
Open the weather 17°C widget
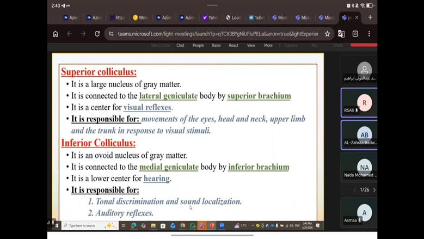(x=241, y=225)
